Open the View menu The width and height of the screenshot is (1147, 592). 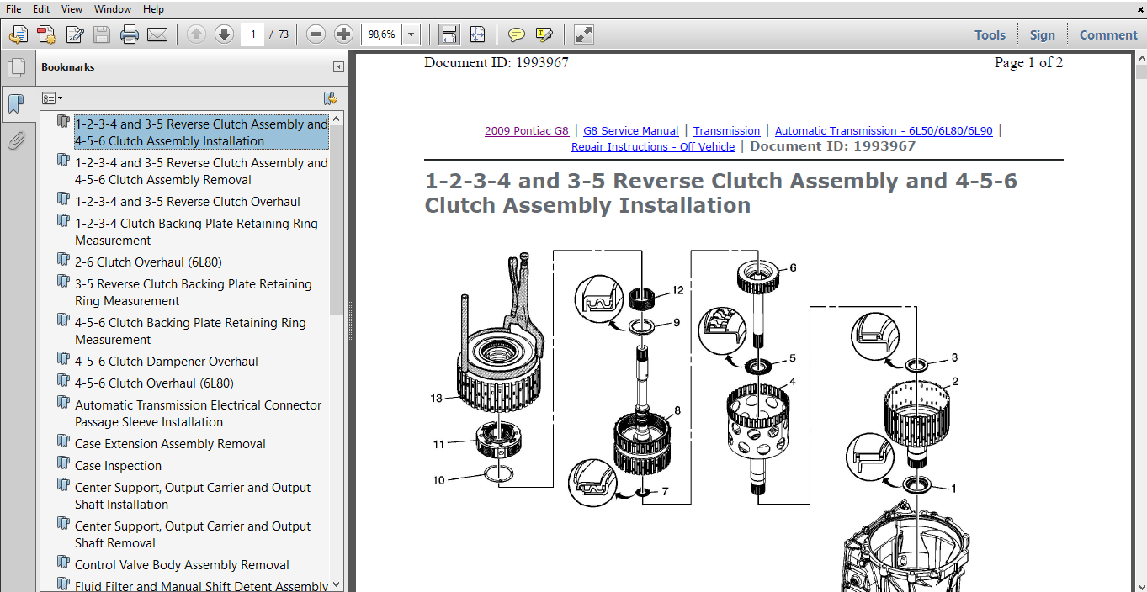(72, 9)
